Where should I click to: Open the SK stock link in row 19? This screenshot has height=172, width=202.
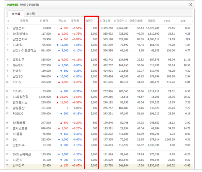click(15, 140)
